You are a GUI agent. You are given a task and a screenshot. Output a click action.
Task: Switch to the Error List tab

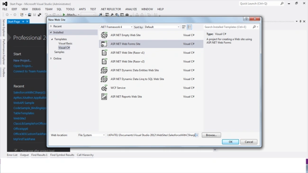point(12,155)
